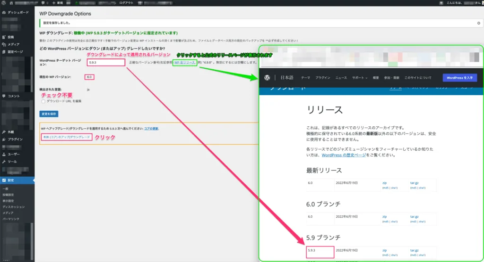
Task: Open the WordPress の歴史ページ link
Action: tap(344, 155)
